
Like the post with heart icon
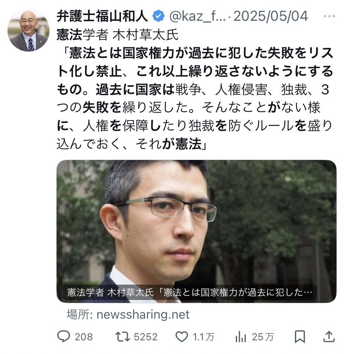pyautogui.click(x=182, y=337)
